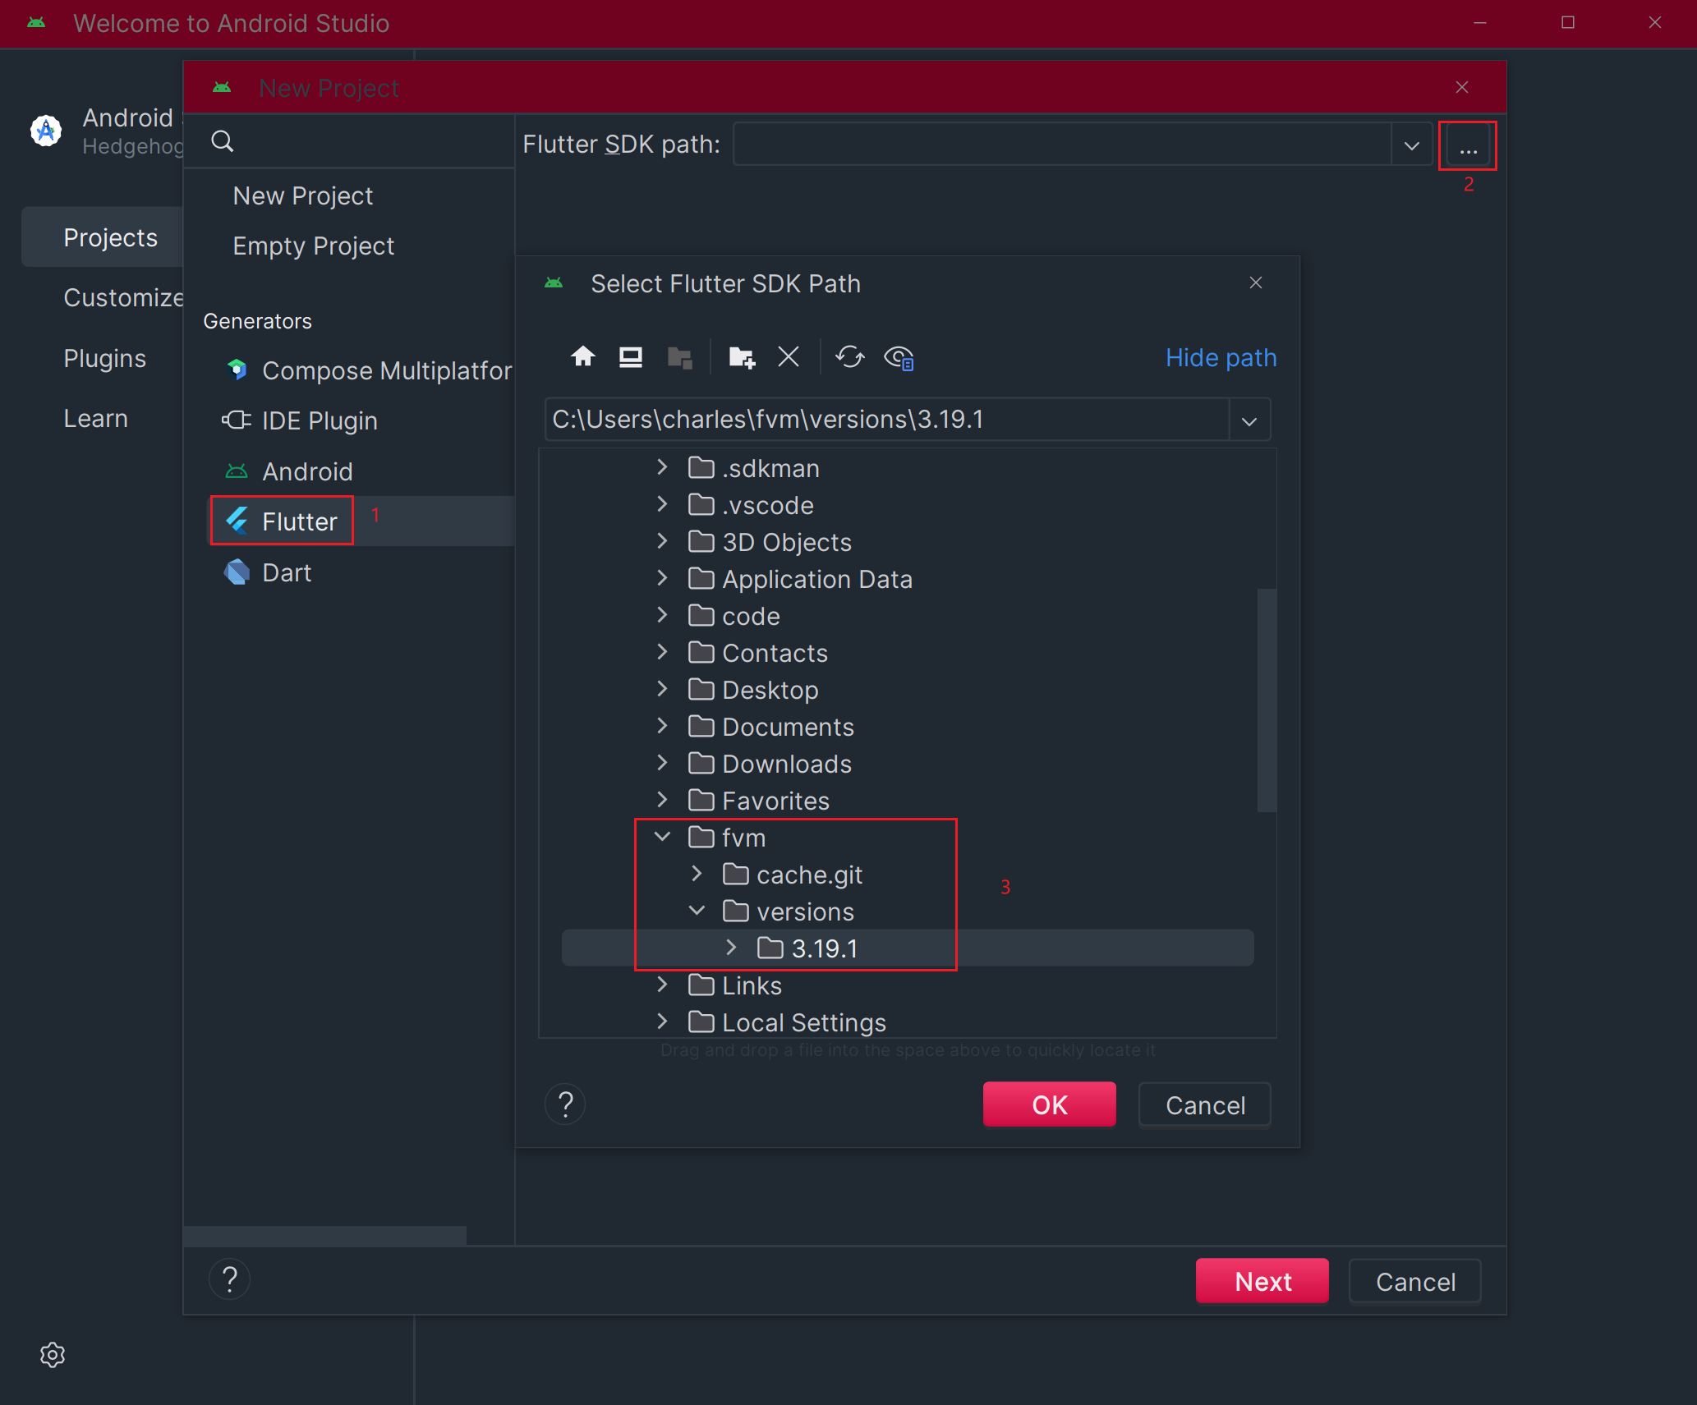Collapse the fvm folder
The image size is (1697, 1405).
pyautogui.click(x=662, y=837)
